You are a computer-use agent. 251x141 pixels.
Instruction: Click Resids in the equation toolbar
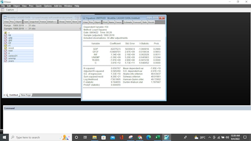(x=151, y=22)
